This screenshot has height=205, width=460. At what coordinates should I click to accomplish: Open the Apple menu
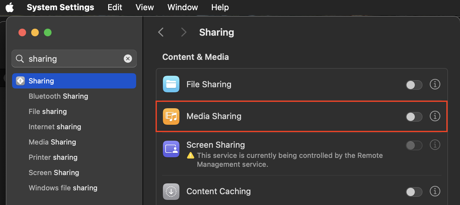pyautogui.click(x=10, y=7)
